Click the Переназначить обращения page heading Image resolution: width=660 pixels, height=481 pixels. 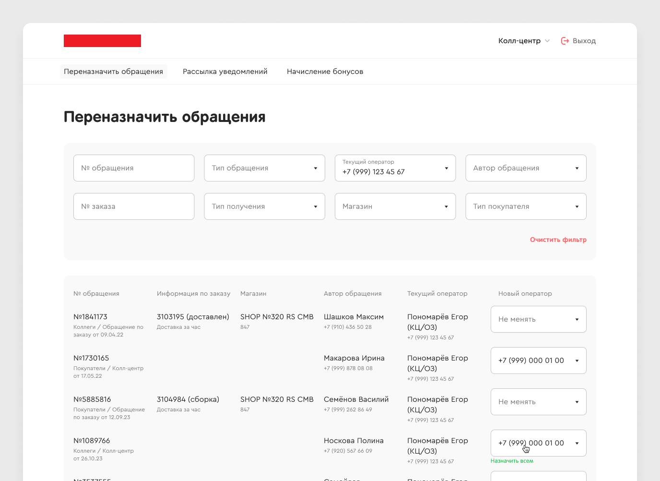pyautogui.click(x=165, y=117)
